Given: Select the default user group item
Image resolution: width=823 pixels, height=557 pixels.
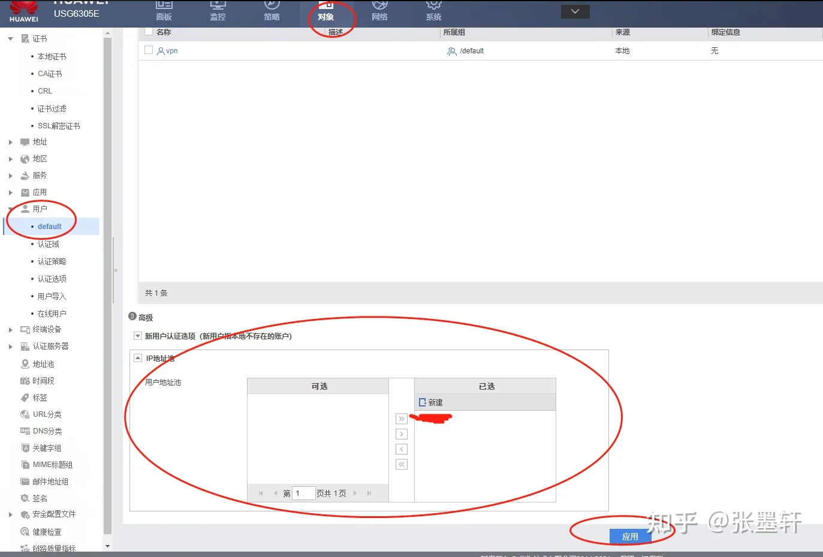Looking at the screenshot, I should 50,227.
